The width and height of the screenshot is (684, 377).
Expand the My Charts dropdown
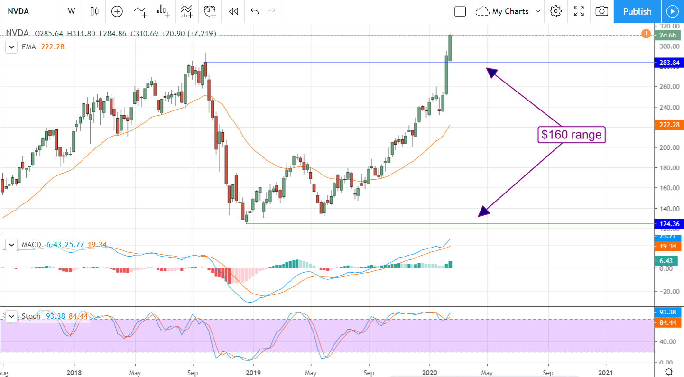click(509, 11)
